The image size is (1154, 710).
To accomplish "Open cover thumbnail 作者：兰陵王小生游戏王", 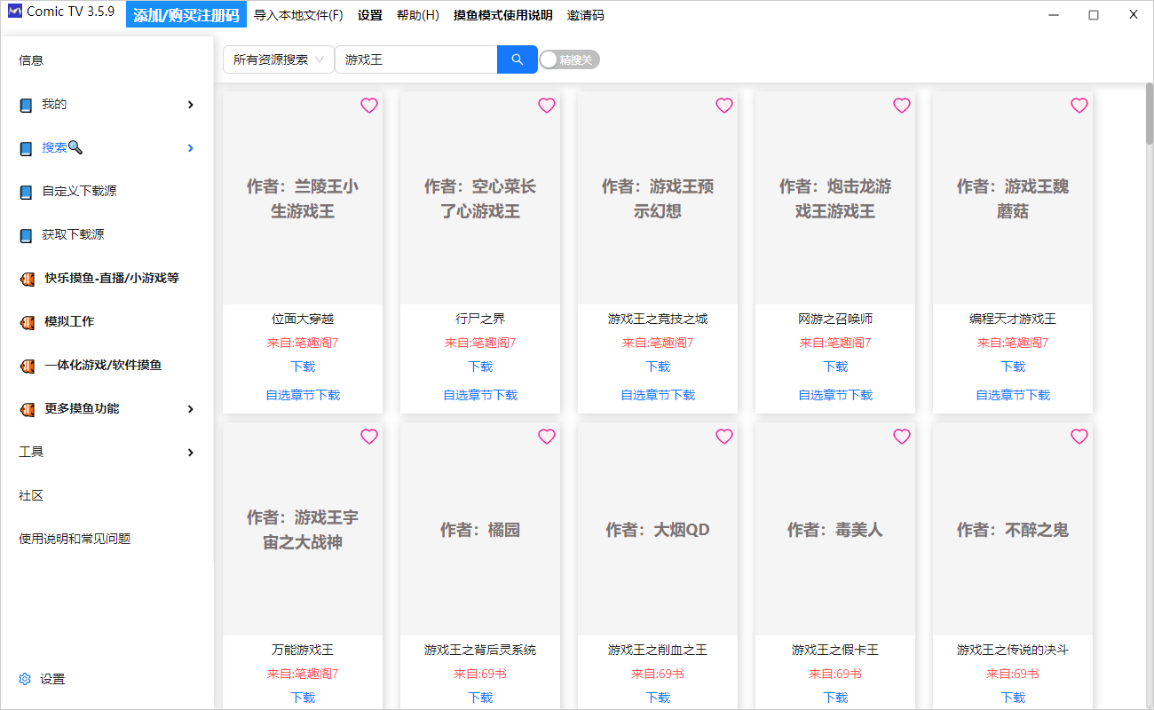I will (303, 198).
